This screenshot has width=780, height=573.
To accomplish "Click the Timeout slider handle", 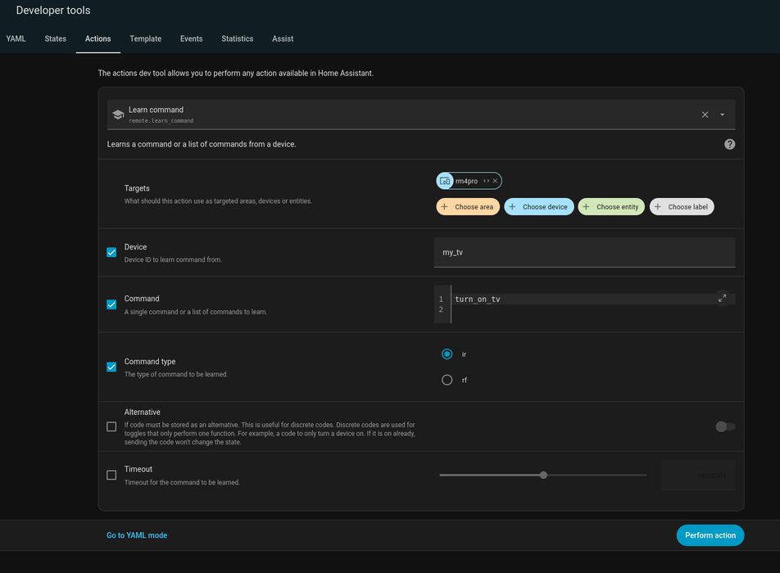I will [543, 475].
